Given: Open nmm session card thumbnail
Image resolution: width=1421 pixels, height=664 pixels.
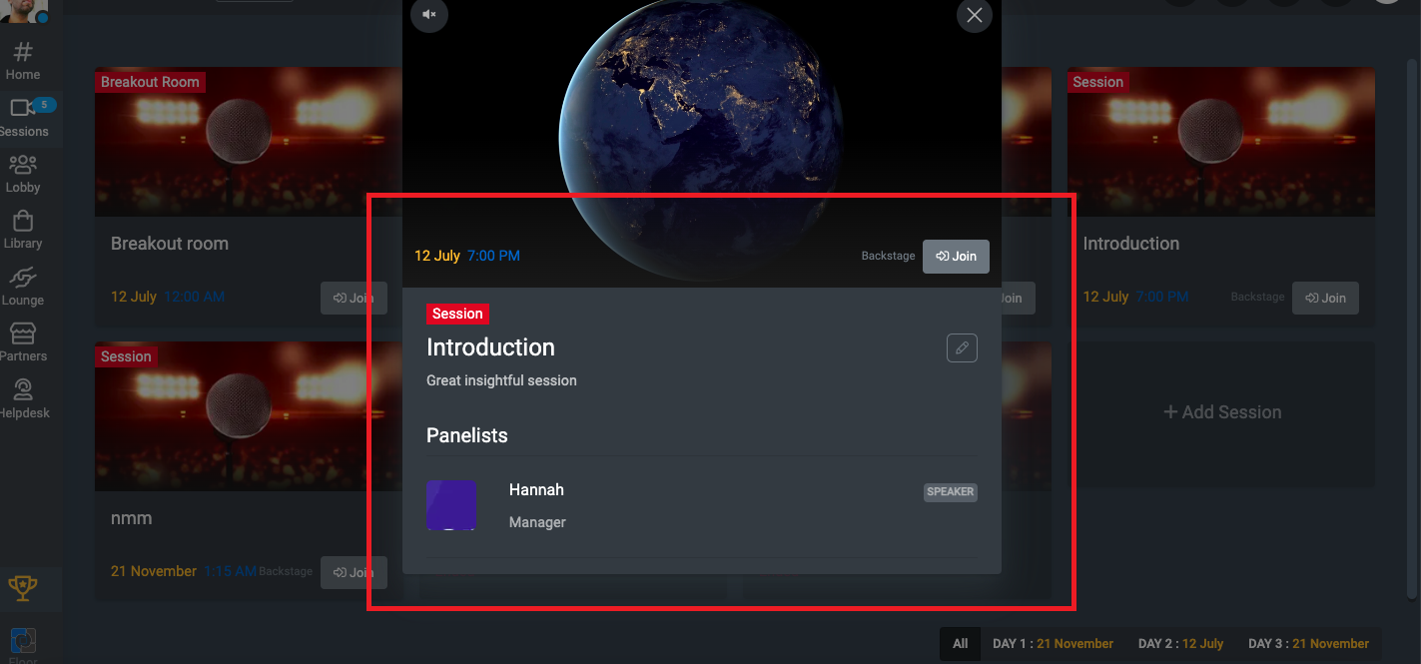Looking at the screenshot, I should [x=249, y=417].
